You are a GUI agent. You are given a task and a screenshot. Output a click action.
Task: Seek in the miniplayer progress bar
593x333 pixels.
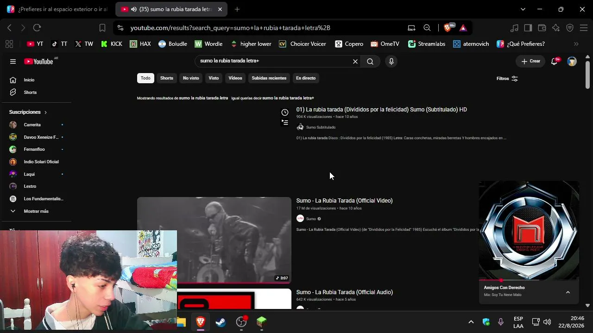tap(529, 280)
